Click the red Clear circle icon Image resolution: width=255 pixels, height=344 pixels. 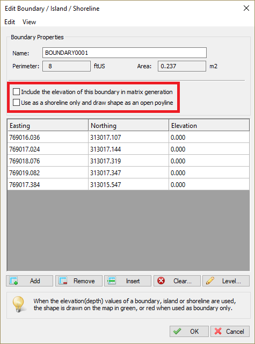(161, 281)
